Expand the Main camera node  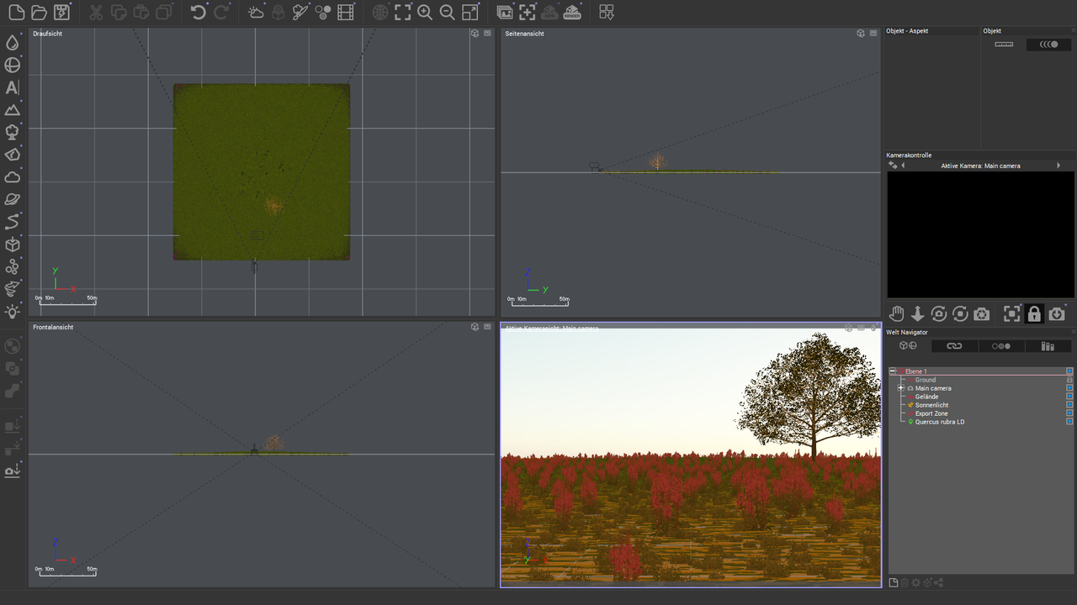tap(900, 388)
